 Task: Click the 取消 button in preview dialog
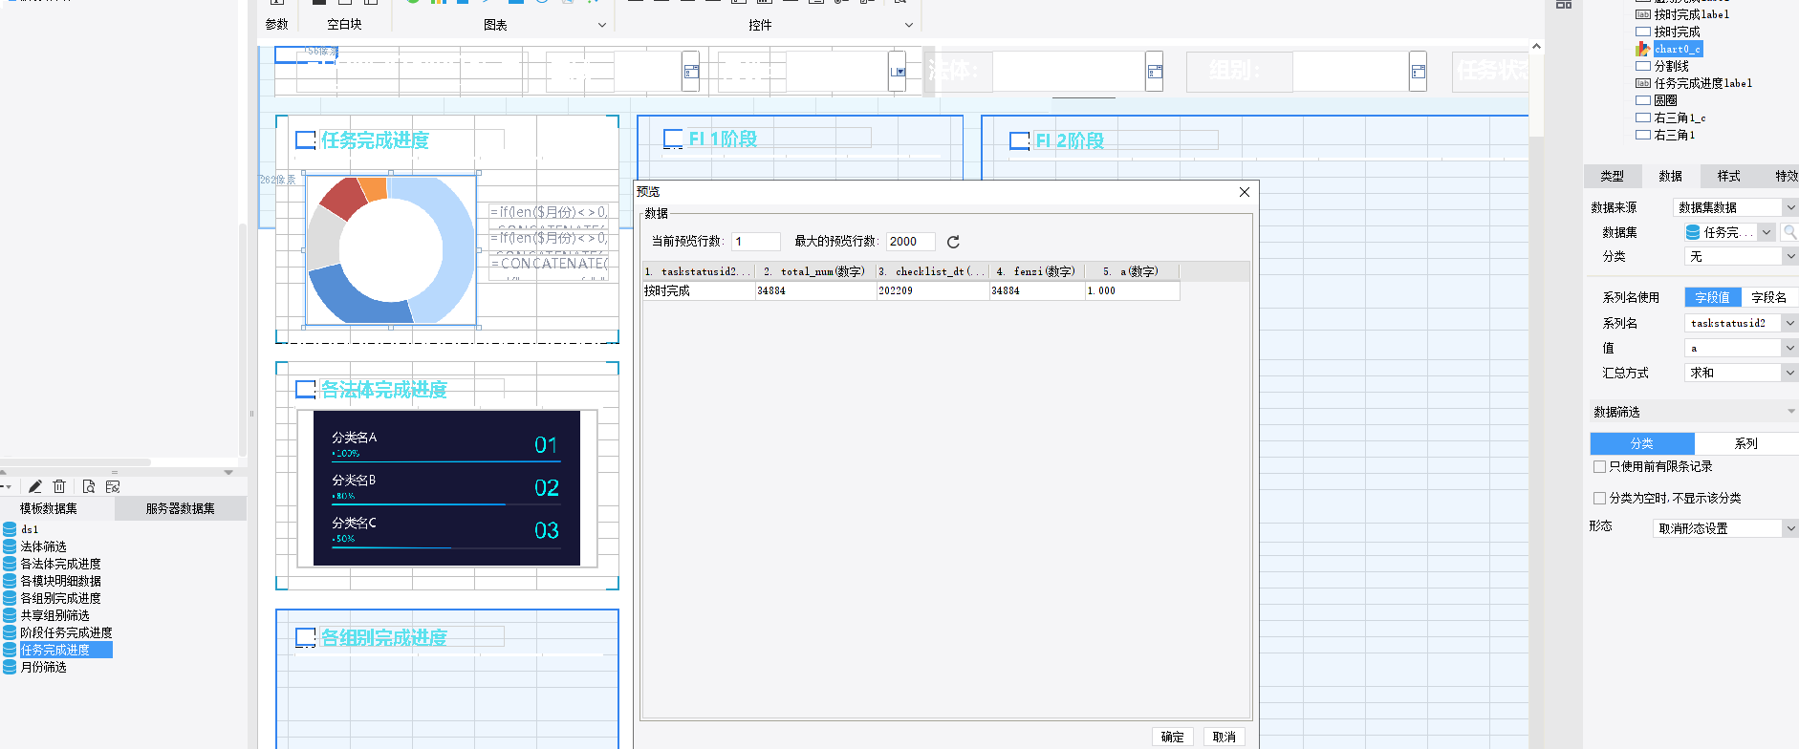[x=1225, y=737]
